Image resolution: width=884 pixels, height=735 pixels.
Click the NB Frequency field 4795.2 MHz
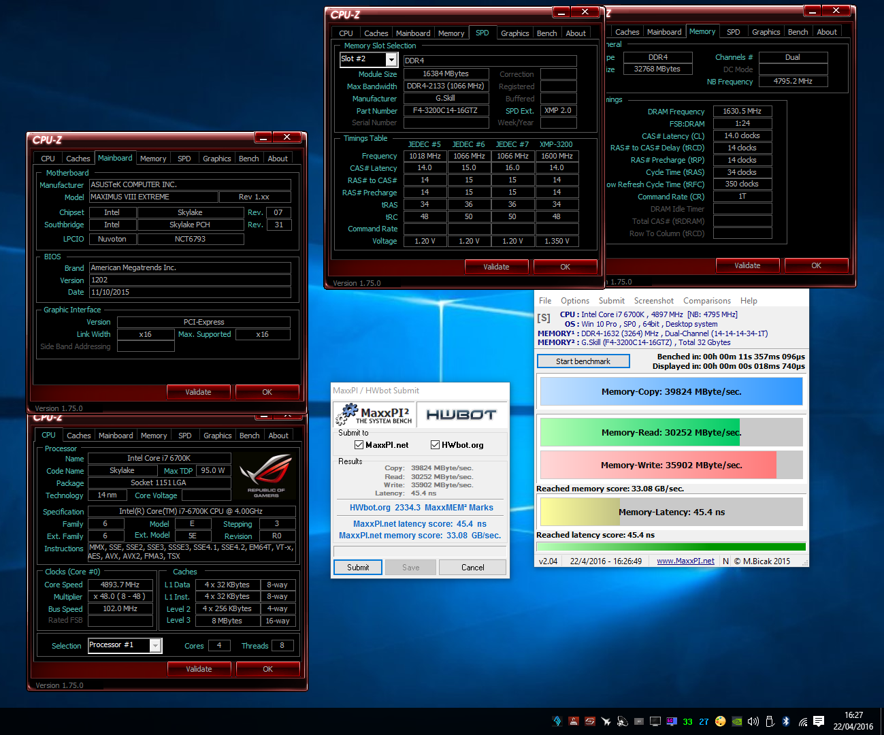tap(793, 82)
